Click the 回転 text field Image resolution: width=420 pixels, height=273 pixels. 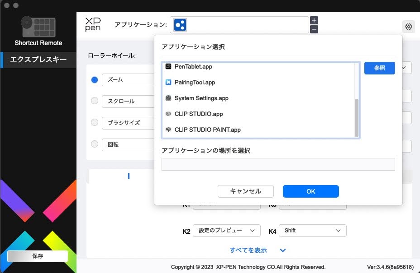[x=128, y=144]
